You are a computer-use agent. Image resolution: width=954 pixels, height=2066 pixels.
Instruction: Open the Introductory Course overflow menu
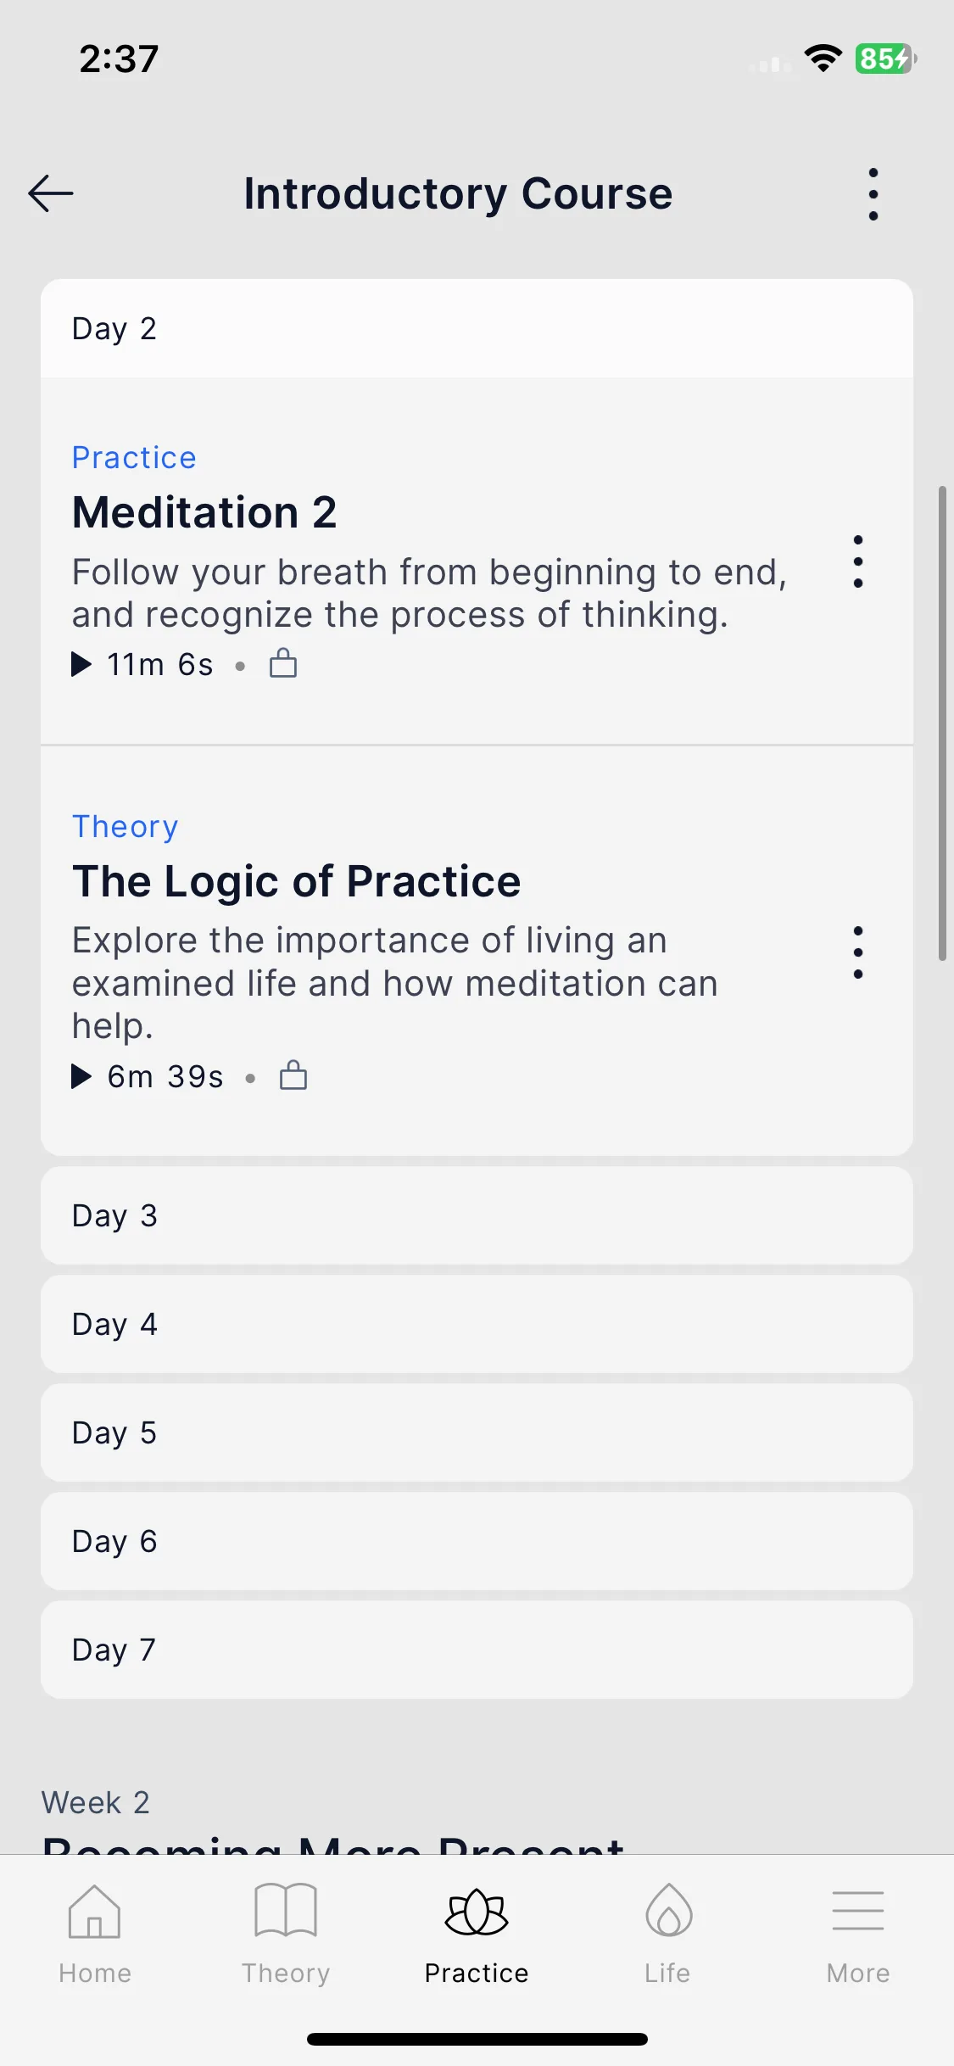tap(873, 194)
